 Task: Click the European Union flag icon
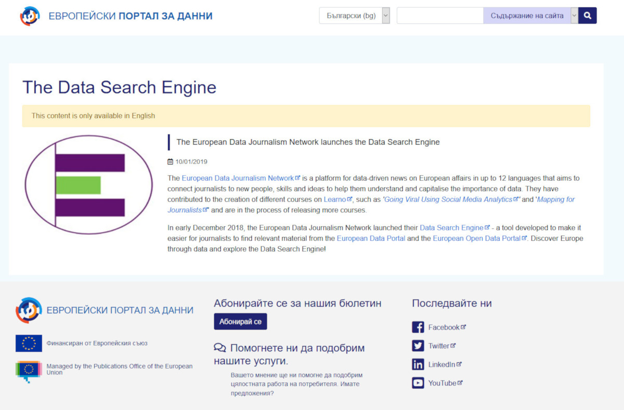pos(29,343)
